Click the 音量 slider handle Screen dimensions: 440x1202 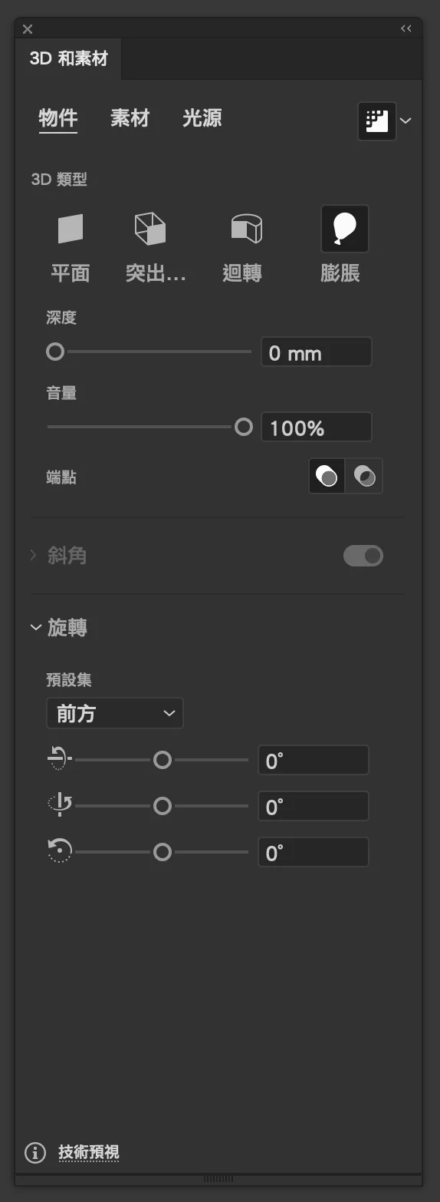(x=243, y=427)
